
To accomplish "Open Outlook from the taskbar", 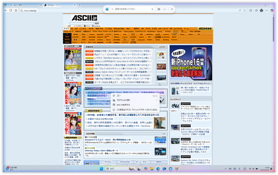I will click(164, 169).
